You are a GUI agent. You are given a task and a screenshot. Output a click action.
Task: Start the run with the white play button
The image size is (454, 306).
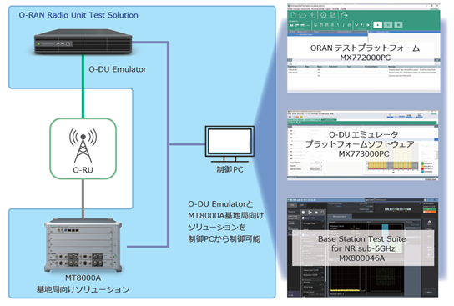[x=377, y=25]
